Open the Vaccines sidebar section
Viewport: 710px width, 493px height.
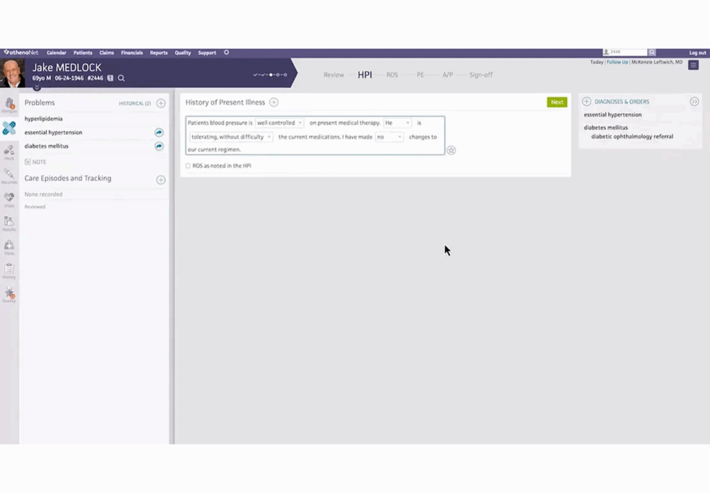point(9,175)
